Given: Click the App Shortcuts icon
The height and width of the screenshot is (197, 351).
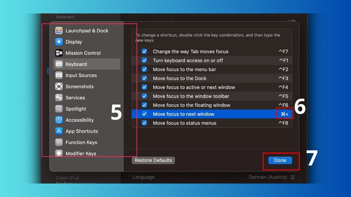Looking at the screenshot, I should coord(59,131).
